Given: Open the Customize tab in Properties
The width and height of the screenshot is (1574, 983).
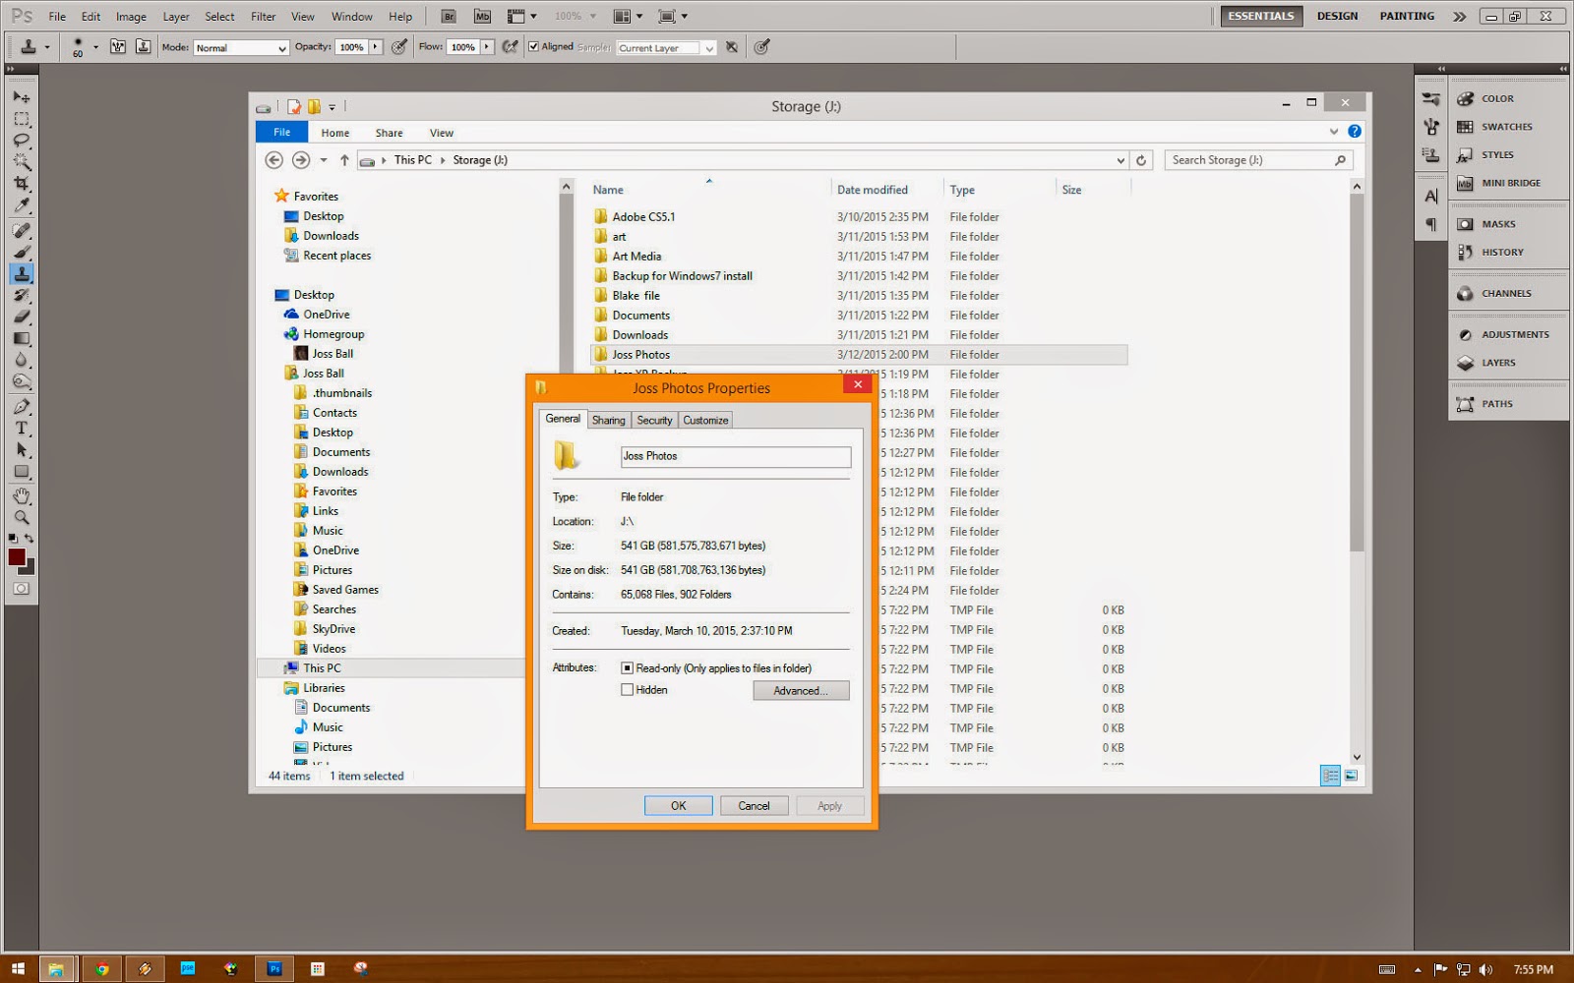Looking at the screenshot, I should (705, 420).
